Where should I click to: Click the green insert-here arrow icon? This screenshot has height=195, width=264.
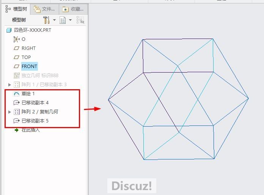coord(17,130)
